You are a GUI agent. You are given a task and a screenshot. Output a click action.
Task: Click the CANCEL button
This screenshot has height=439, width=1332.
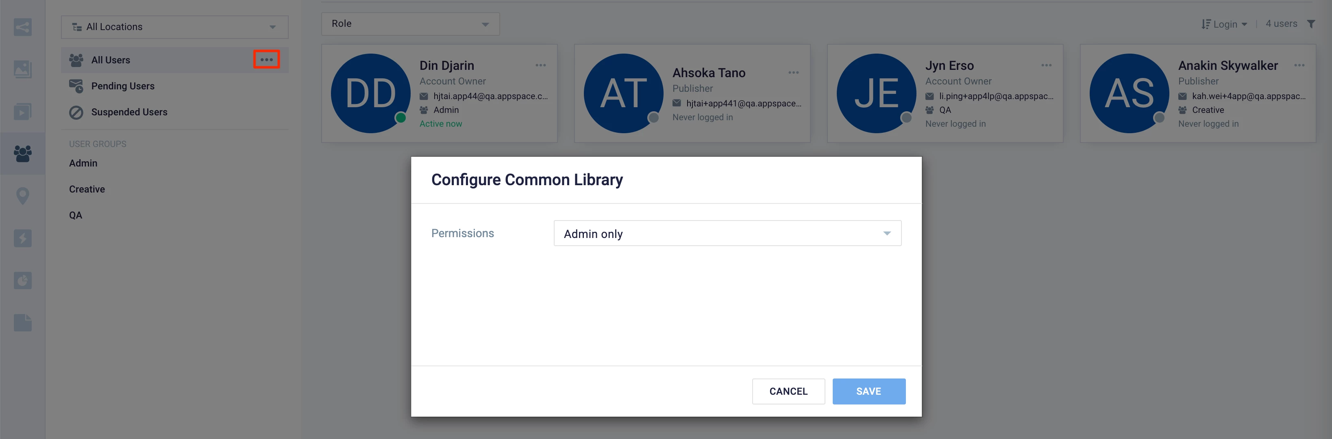point(788,391)
